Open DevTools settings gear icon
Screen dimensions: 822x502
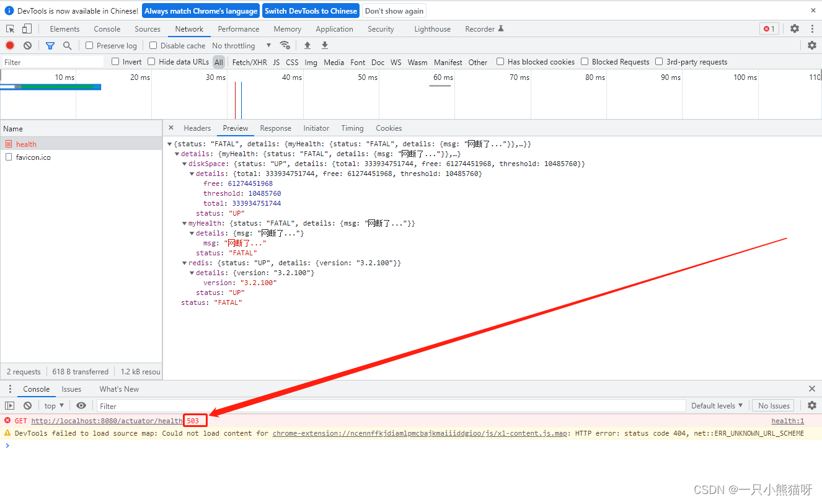795,29
